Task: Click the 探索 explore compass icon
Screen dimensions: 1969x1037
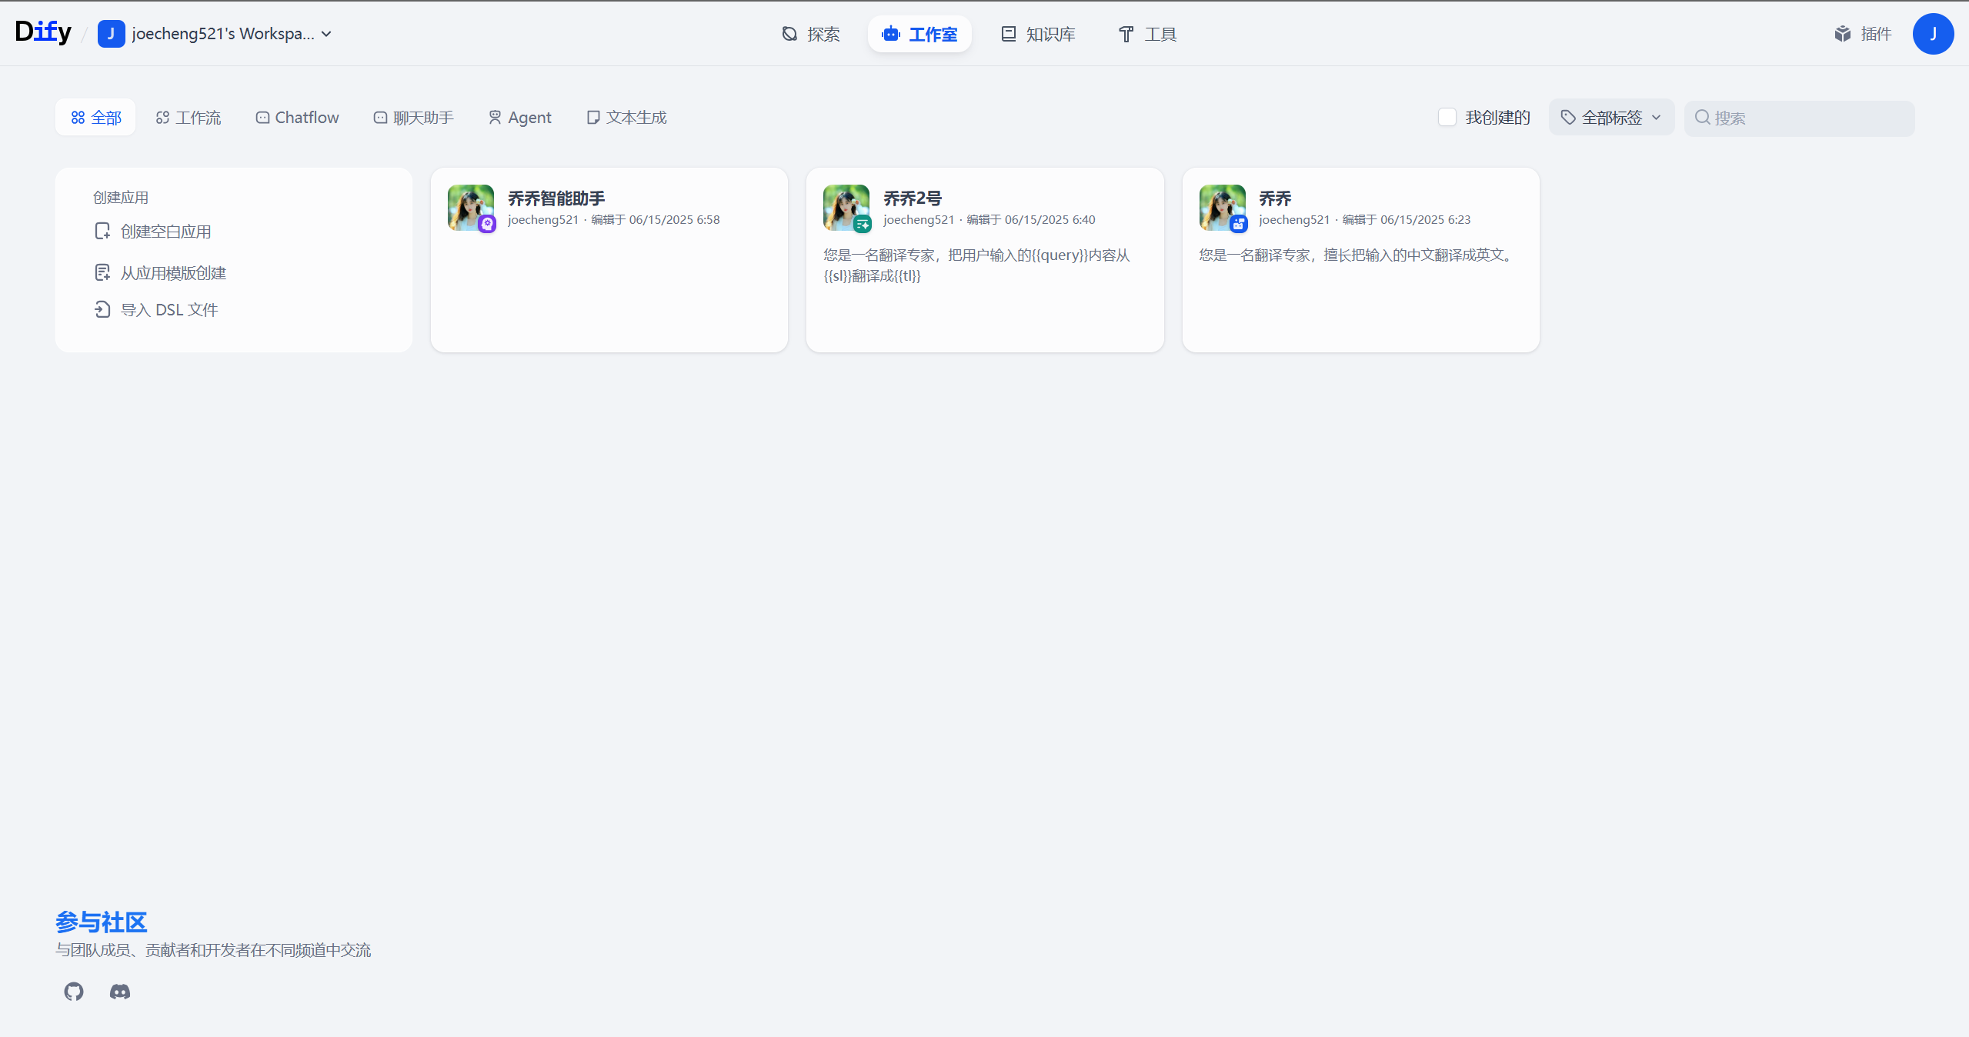Action: 789,34
